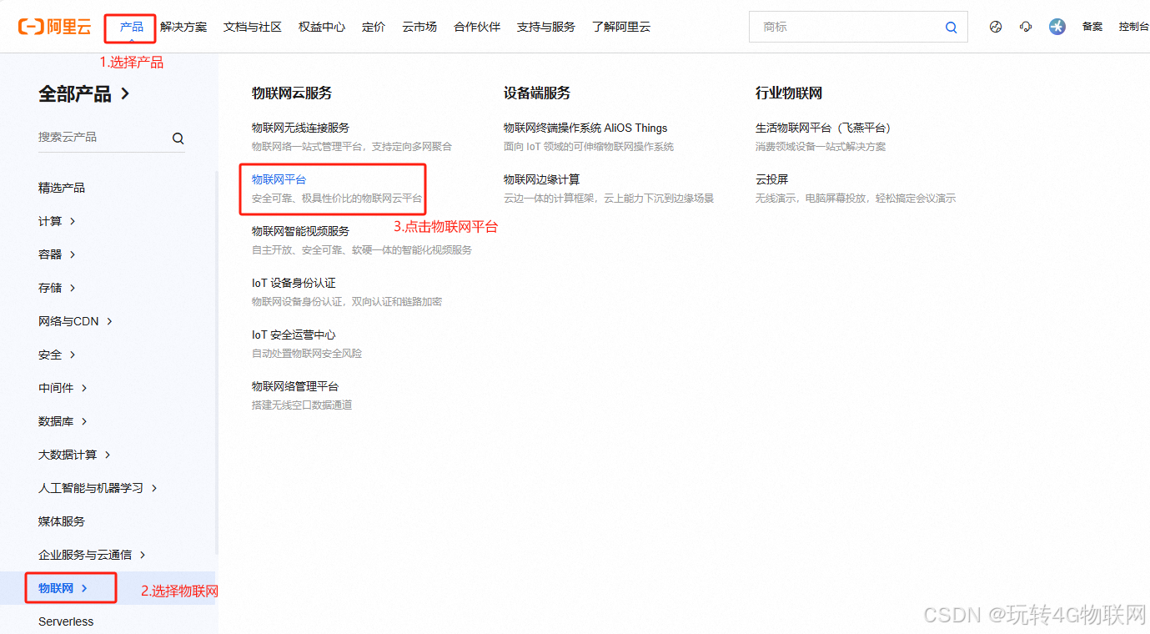The height and width of the screenshot is (634, 1150).
Task: Open 物联网边缘计算 link
Action: pos(541,179)
